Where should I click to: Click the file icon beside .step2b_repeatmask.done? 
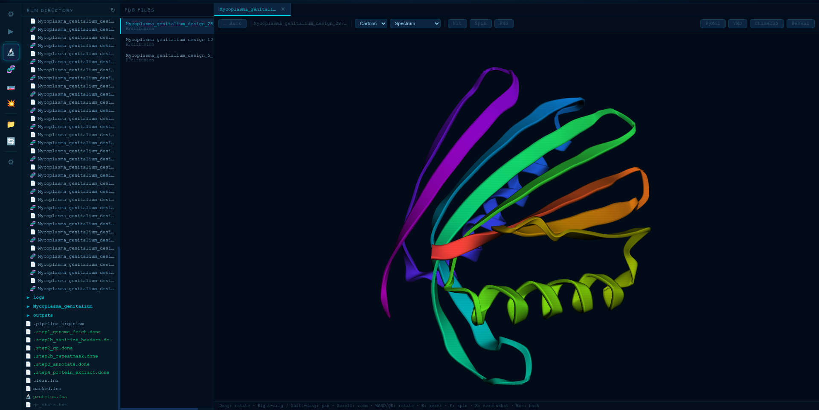click(28, 356)
